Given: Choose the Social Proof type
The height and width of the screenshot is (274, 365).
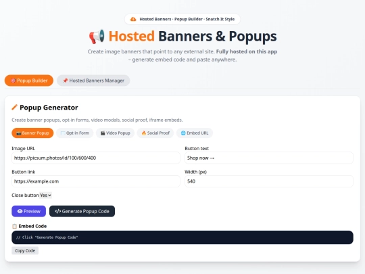Looking at the screenshot, I should point(155,133).
